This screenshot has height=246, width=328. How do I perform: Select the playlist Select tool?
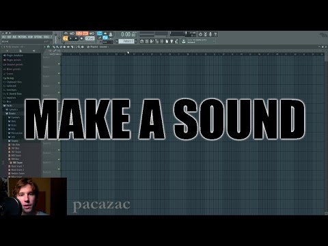click(75, 46)
